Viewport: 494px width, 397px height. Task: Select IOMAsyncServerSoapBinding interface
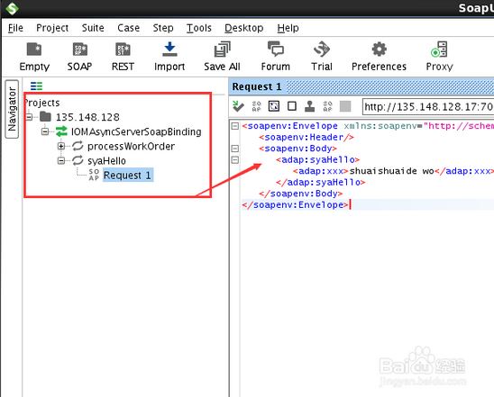point(136,131)
